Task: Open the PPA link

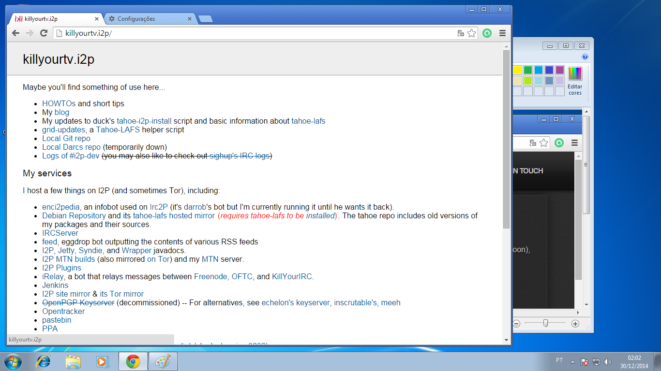Action: point(50,328)
